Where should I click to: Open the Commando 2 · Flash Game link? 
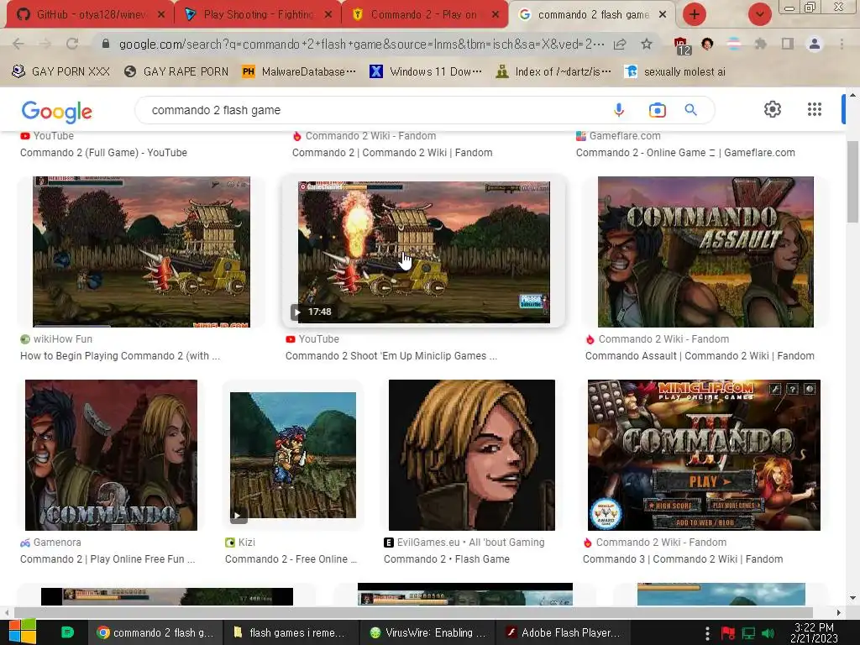pyautogui.click(x=447, y=558)
